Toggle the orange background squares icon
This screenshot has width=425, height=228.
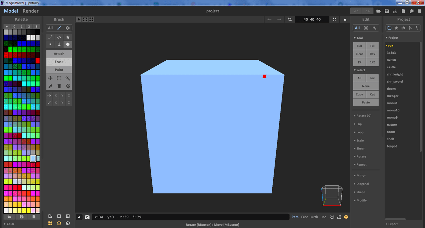coord(50,223)
